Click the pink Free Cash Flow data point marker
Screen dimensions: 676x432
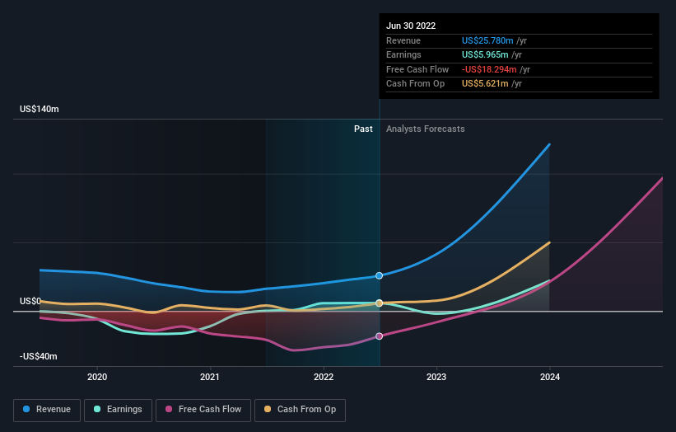point(379,336)
